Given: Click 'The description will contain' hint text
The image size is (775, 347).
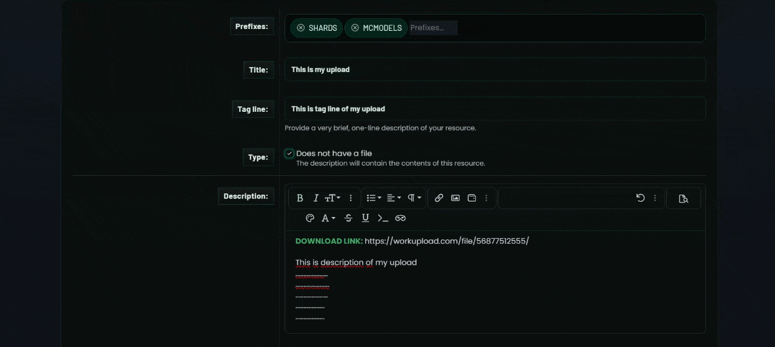Looking at the screenshot, I should (x=391, y=163).
